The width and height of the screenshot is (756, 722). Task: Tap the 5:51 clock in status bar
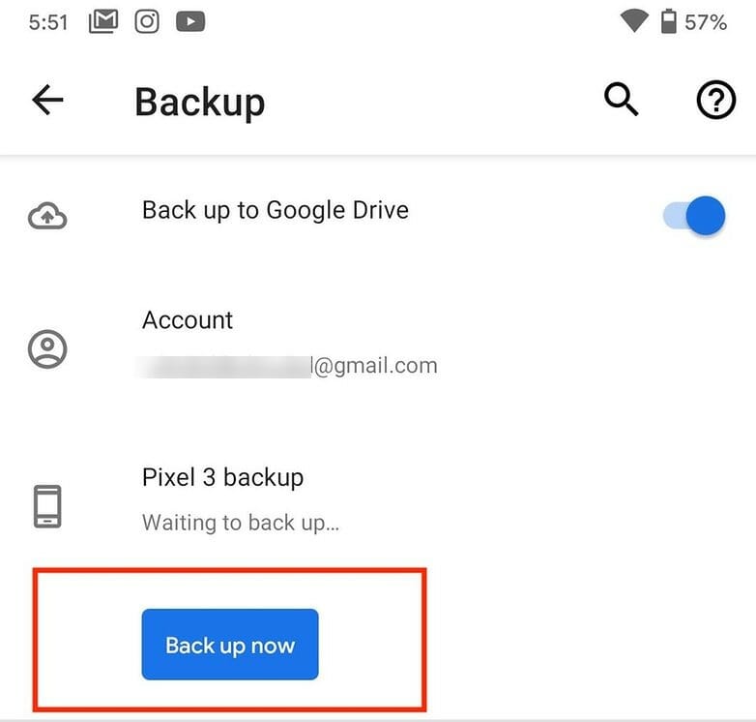tap(48, 22)
